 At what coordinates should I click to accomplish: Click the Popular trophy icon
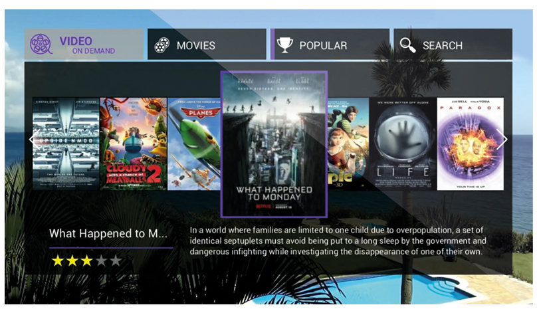tap(284, 45)
